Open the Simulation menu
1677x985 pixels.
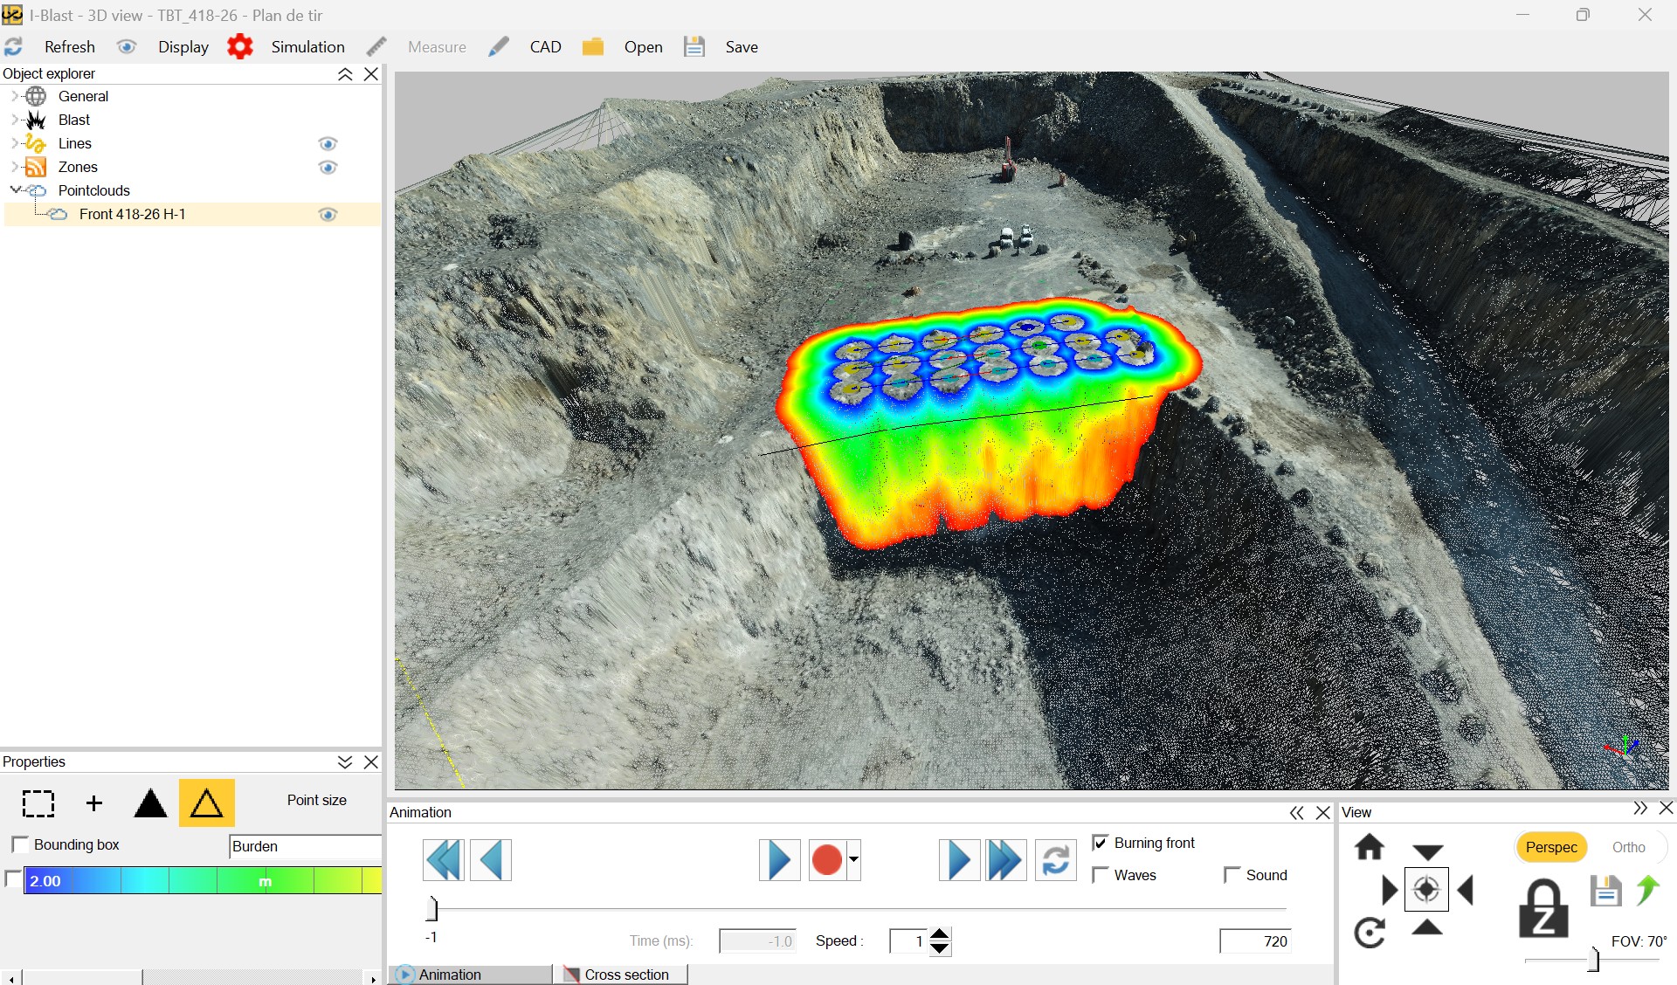(307, 47)
